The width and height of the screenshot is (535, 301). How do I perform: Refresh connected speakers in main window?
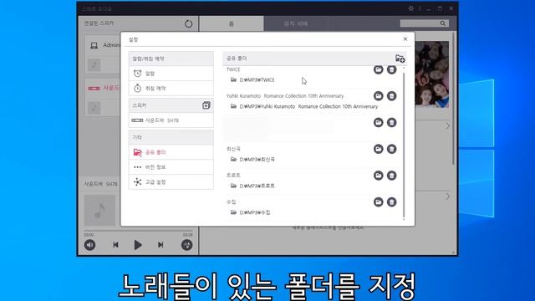(x=188, y=24)
